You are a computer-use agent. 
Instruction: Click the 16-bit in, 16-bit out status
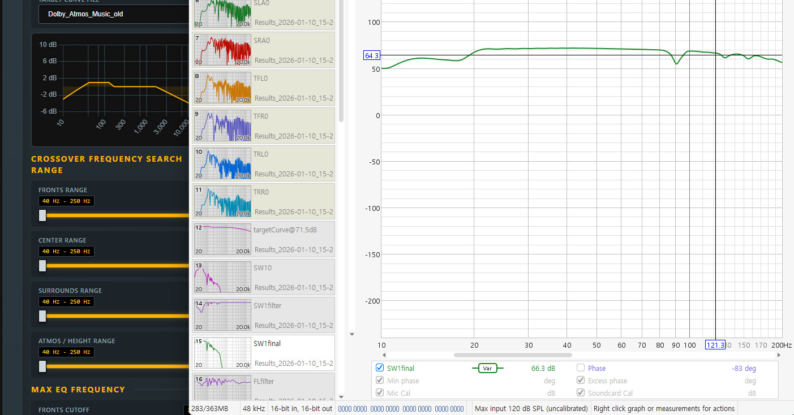pyautogui.click(x=302, y=409)
